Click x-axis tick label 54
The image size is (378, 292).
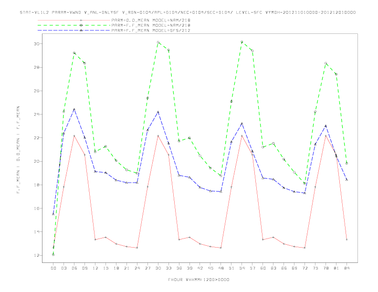pyautogui.click(x=242, y=268)
